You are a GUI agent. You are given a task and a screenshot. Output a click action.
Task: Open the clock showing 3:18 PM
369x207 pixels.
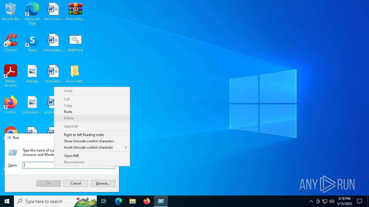(x=344, y=201)
